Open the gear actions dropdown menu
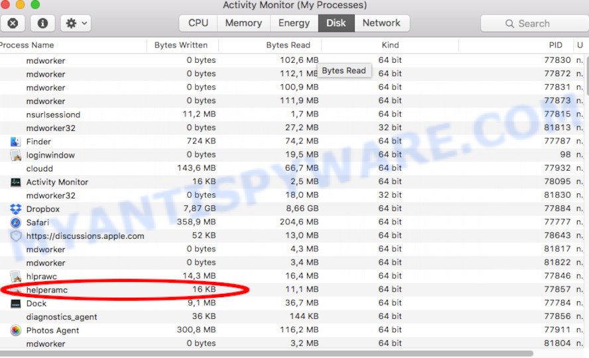This screenshot has width=589, height=358. click(76, 23)
